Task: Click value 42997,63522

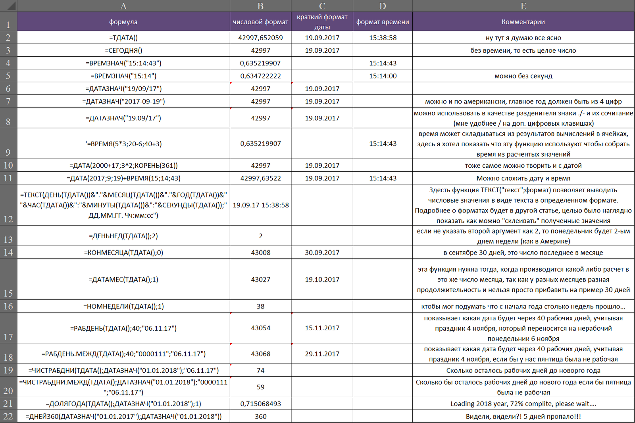Action: [x=260, y=178]
